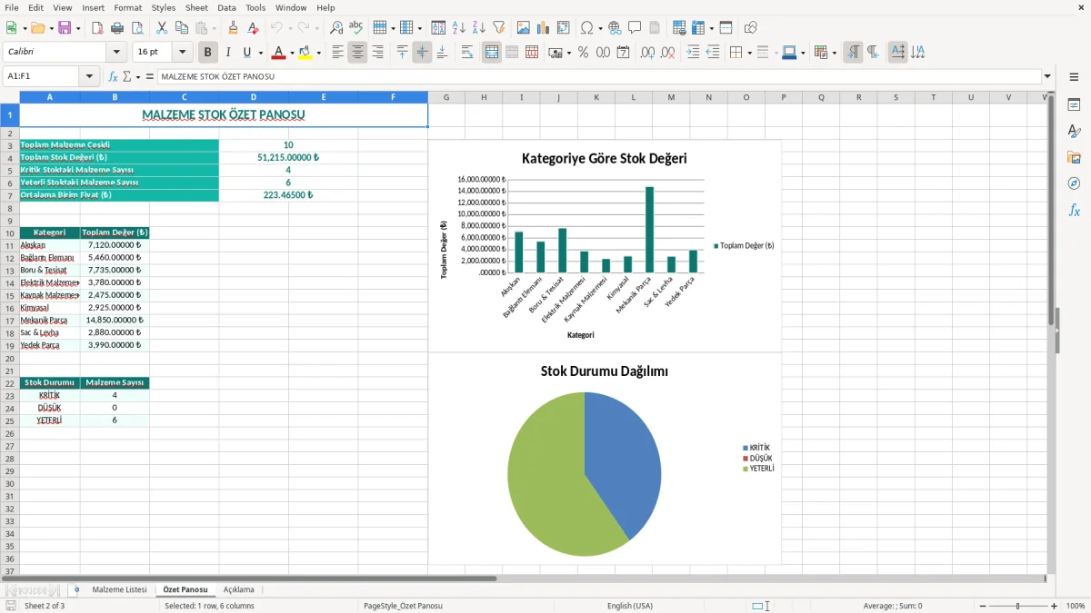Click the zoom percentage 100% in status bar
This screenshot has height=613, width=1091.
click(1075, 606)
